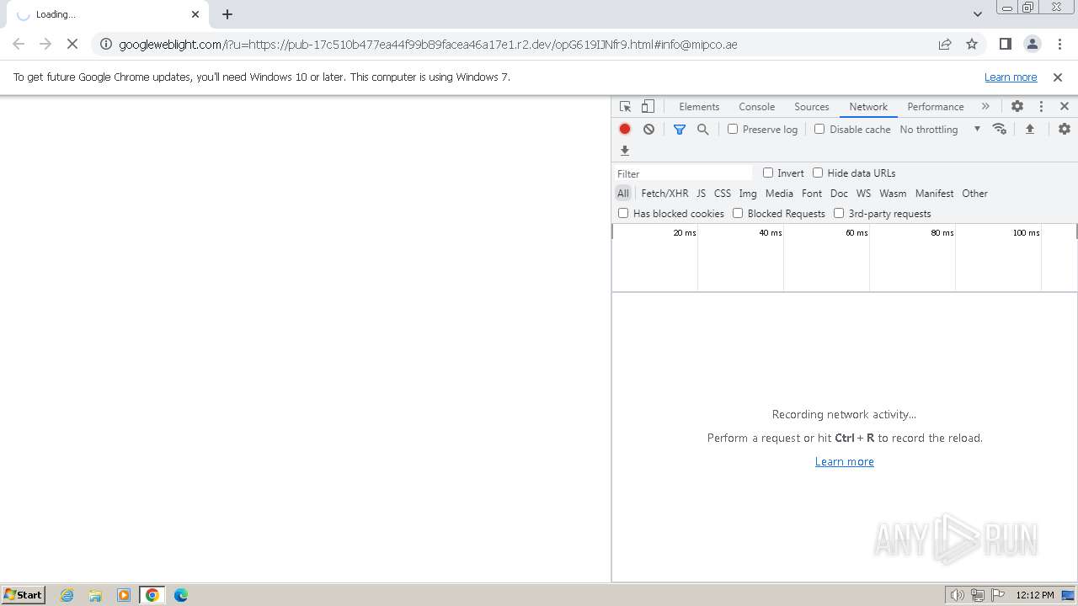Click the volume icon in the system tray
This screenshot has width=1078, height=606.
coord(958,595)
